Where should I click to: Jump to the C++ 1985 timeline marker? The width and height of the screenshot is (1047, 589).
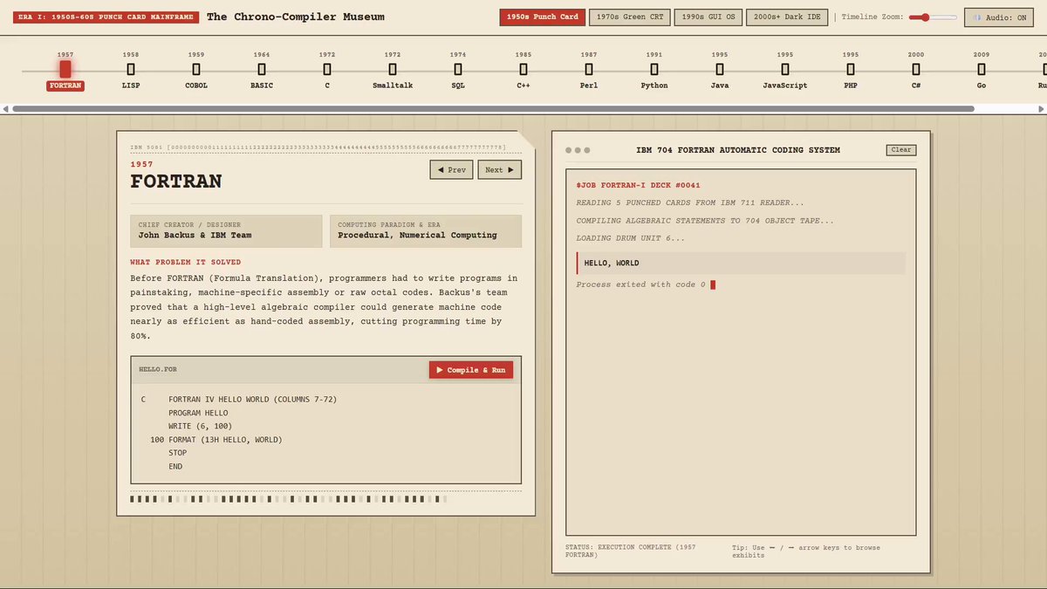tap(523, 71)
